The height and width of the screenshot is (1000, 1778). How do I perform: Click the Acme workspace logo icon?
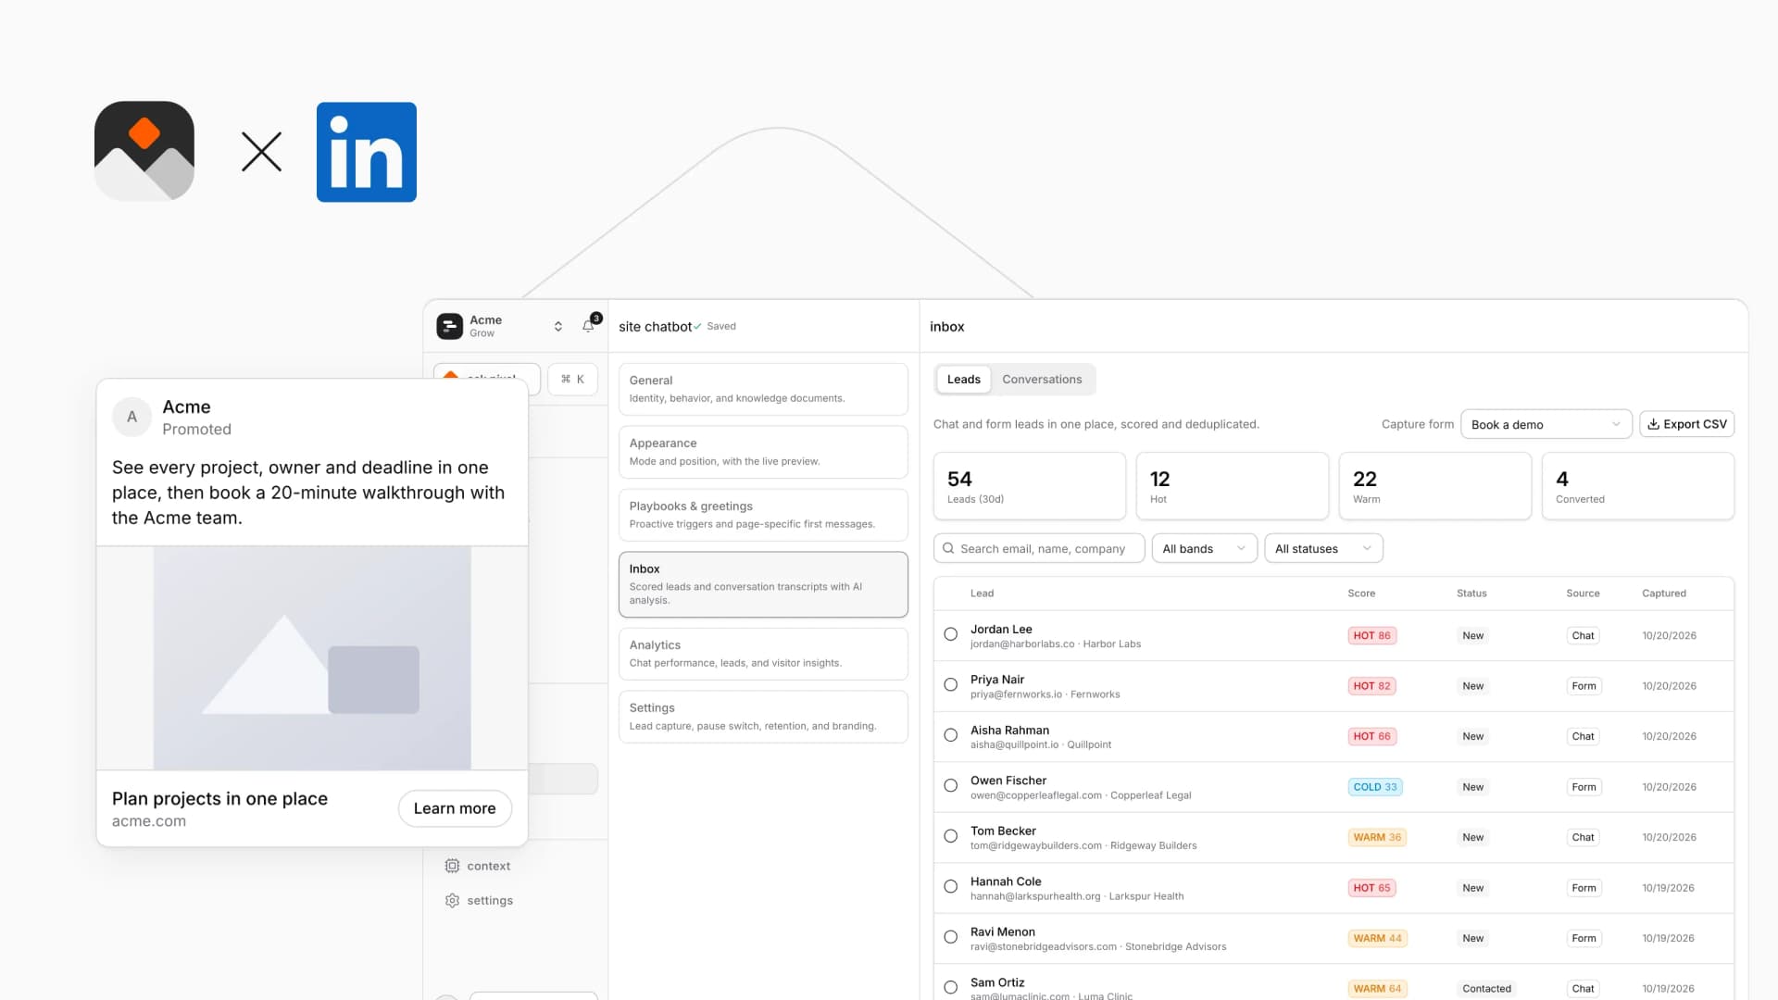pos(449,326)
